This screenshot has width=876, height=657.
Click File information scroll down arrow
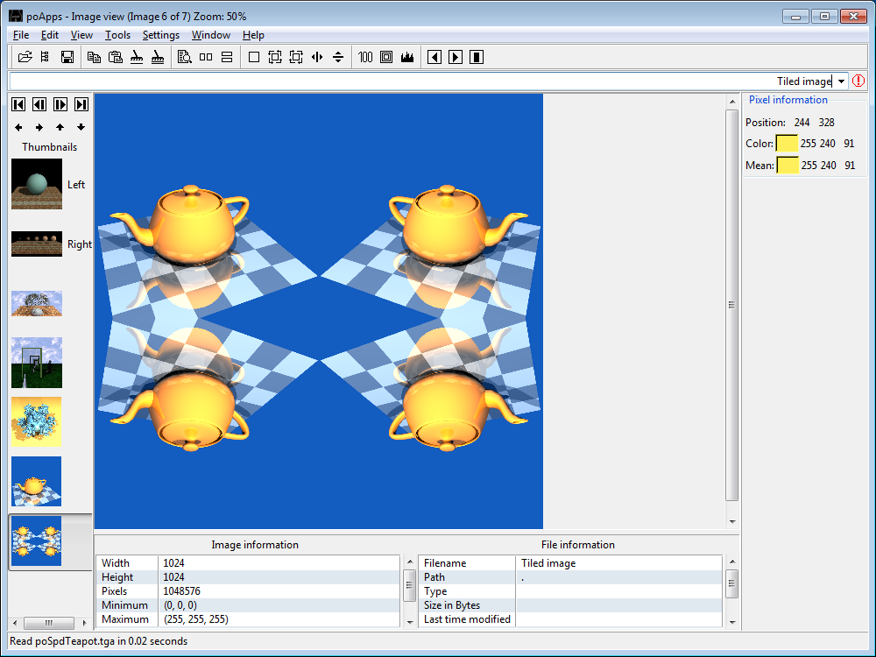click(x=732, y=622)
